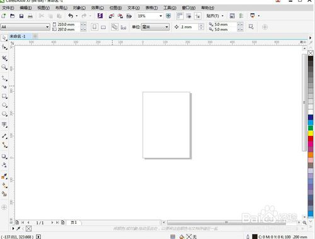The image size is (315, 239).
Task: Open the Snap To (贴齐) dropdown
Action: point(215,16)
